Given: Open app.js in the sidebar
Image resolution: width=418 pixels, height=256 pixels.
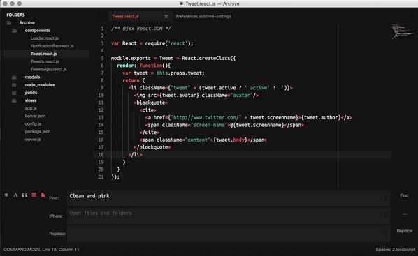Looking at the screenshot, I should click(31, 108).
